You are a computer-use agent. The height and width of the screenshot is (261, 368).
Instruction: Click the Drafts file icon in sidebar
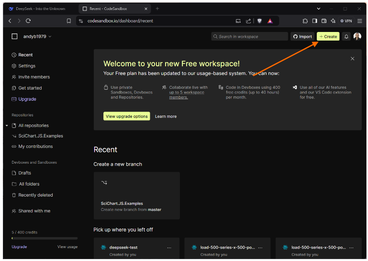point(14,173)
